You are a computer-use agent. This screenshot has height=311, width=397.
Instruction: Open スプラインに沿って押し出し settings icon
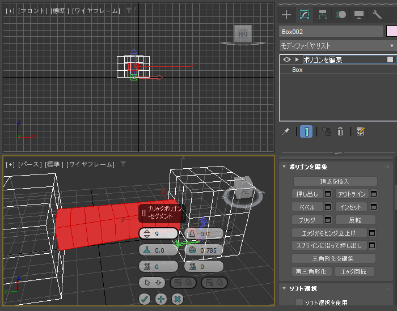372,245
